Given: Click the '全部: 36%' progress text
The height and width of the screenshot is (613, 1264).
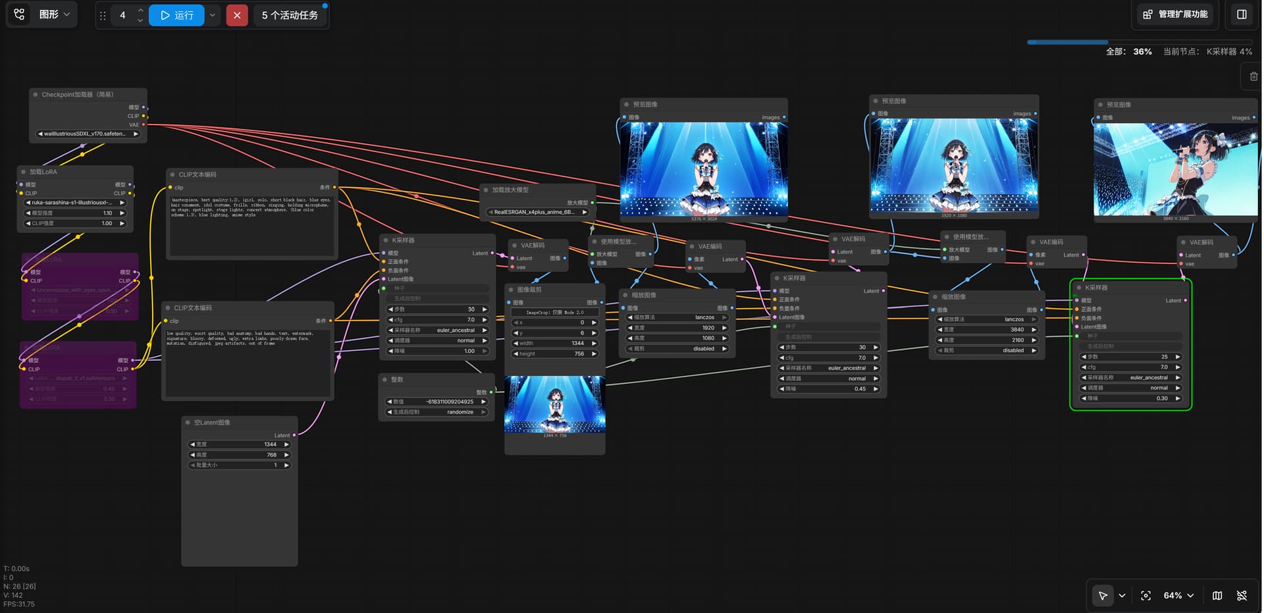Looking at the screenshot, I should pyautogui.click(x=1128, y=51).
